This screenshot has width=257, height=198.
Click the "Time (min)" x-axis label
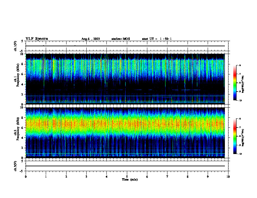click(x=130, y=180)
